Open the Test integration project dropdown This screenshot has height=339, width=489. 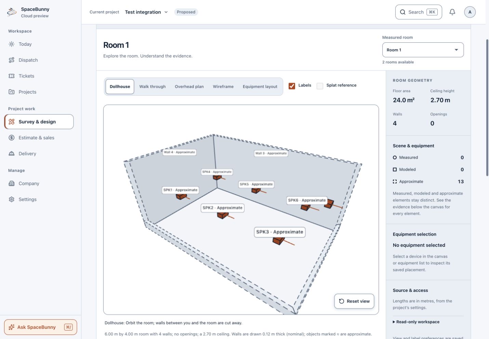click(x=146, y=12)
